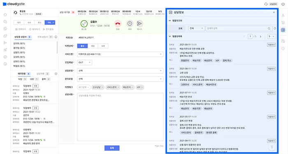
Task: Open the 상담유형 selection dropdown
Action: 120,71
